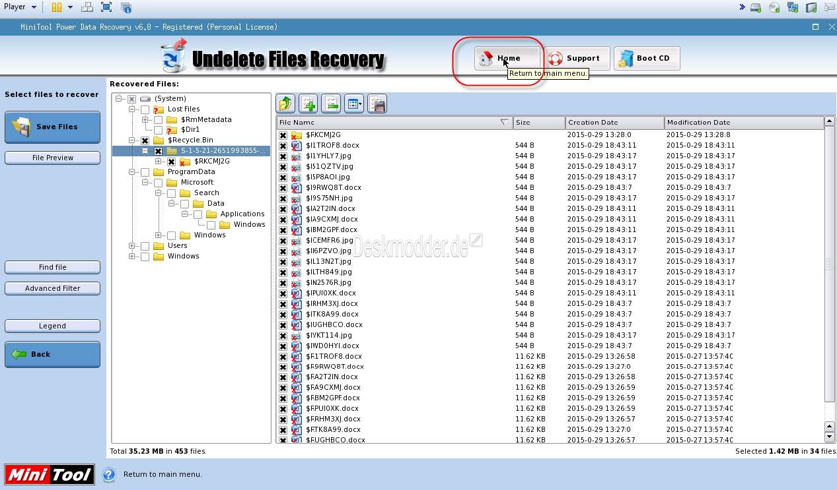This screenshot has width=837, height=490.
Task: Uncheck the $IA2T2IN.docx file checkbox
Action: tap(283, 208)
